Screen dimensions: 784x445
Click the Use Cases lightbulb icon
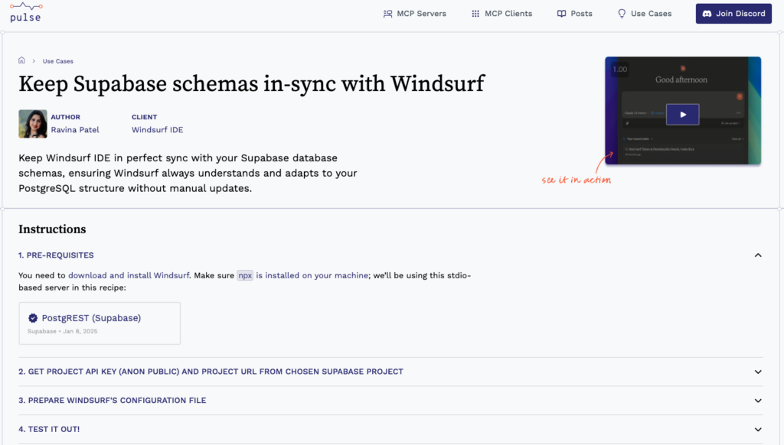pyautogui.click(x=622, y=14)
